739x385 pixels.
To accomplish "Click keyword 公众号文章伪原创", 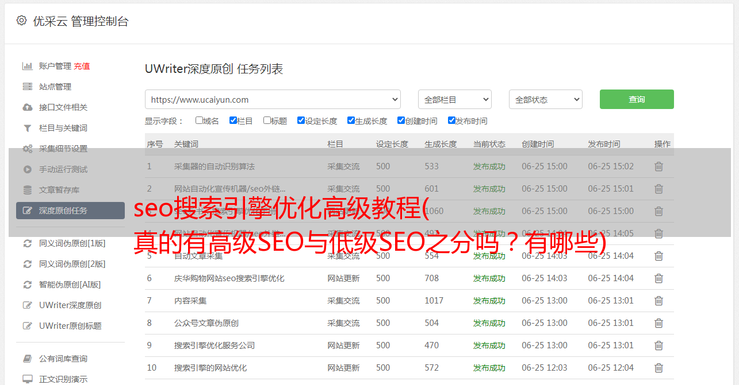I will click(206, 323).
